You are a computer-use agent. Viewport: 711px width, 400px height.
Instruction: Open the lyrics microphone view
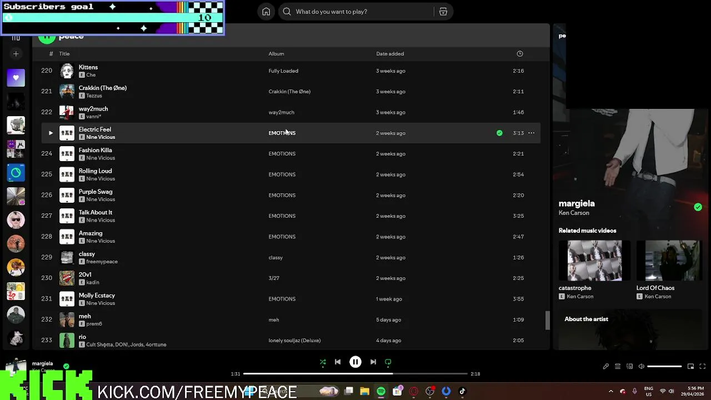point(606,367)
